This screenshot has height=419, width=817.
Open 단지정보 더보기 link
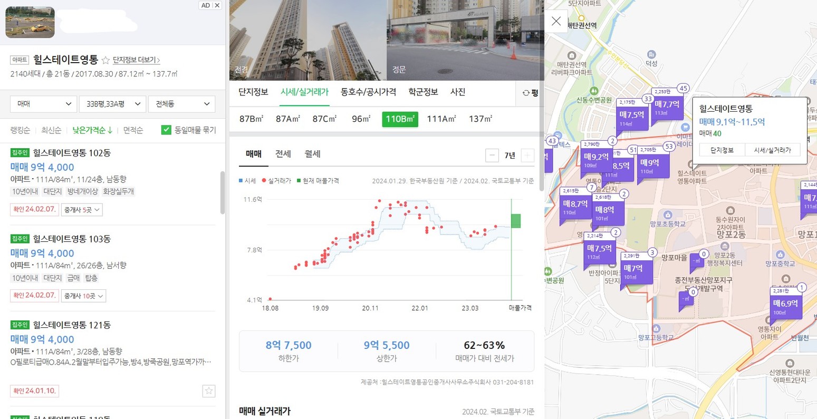pos(136,60)
